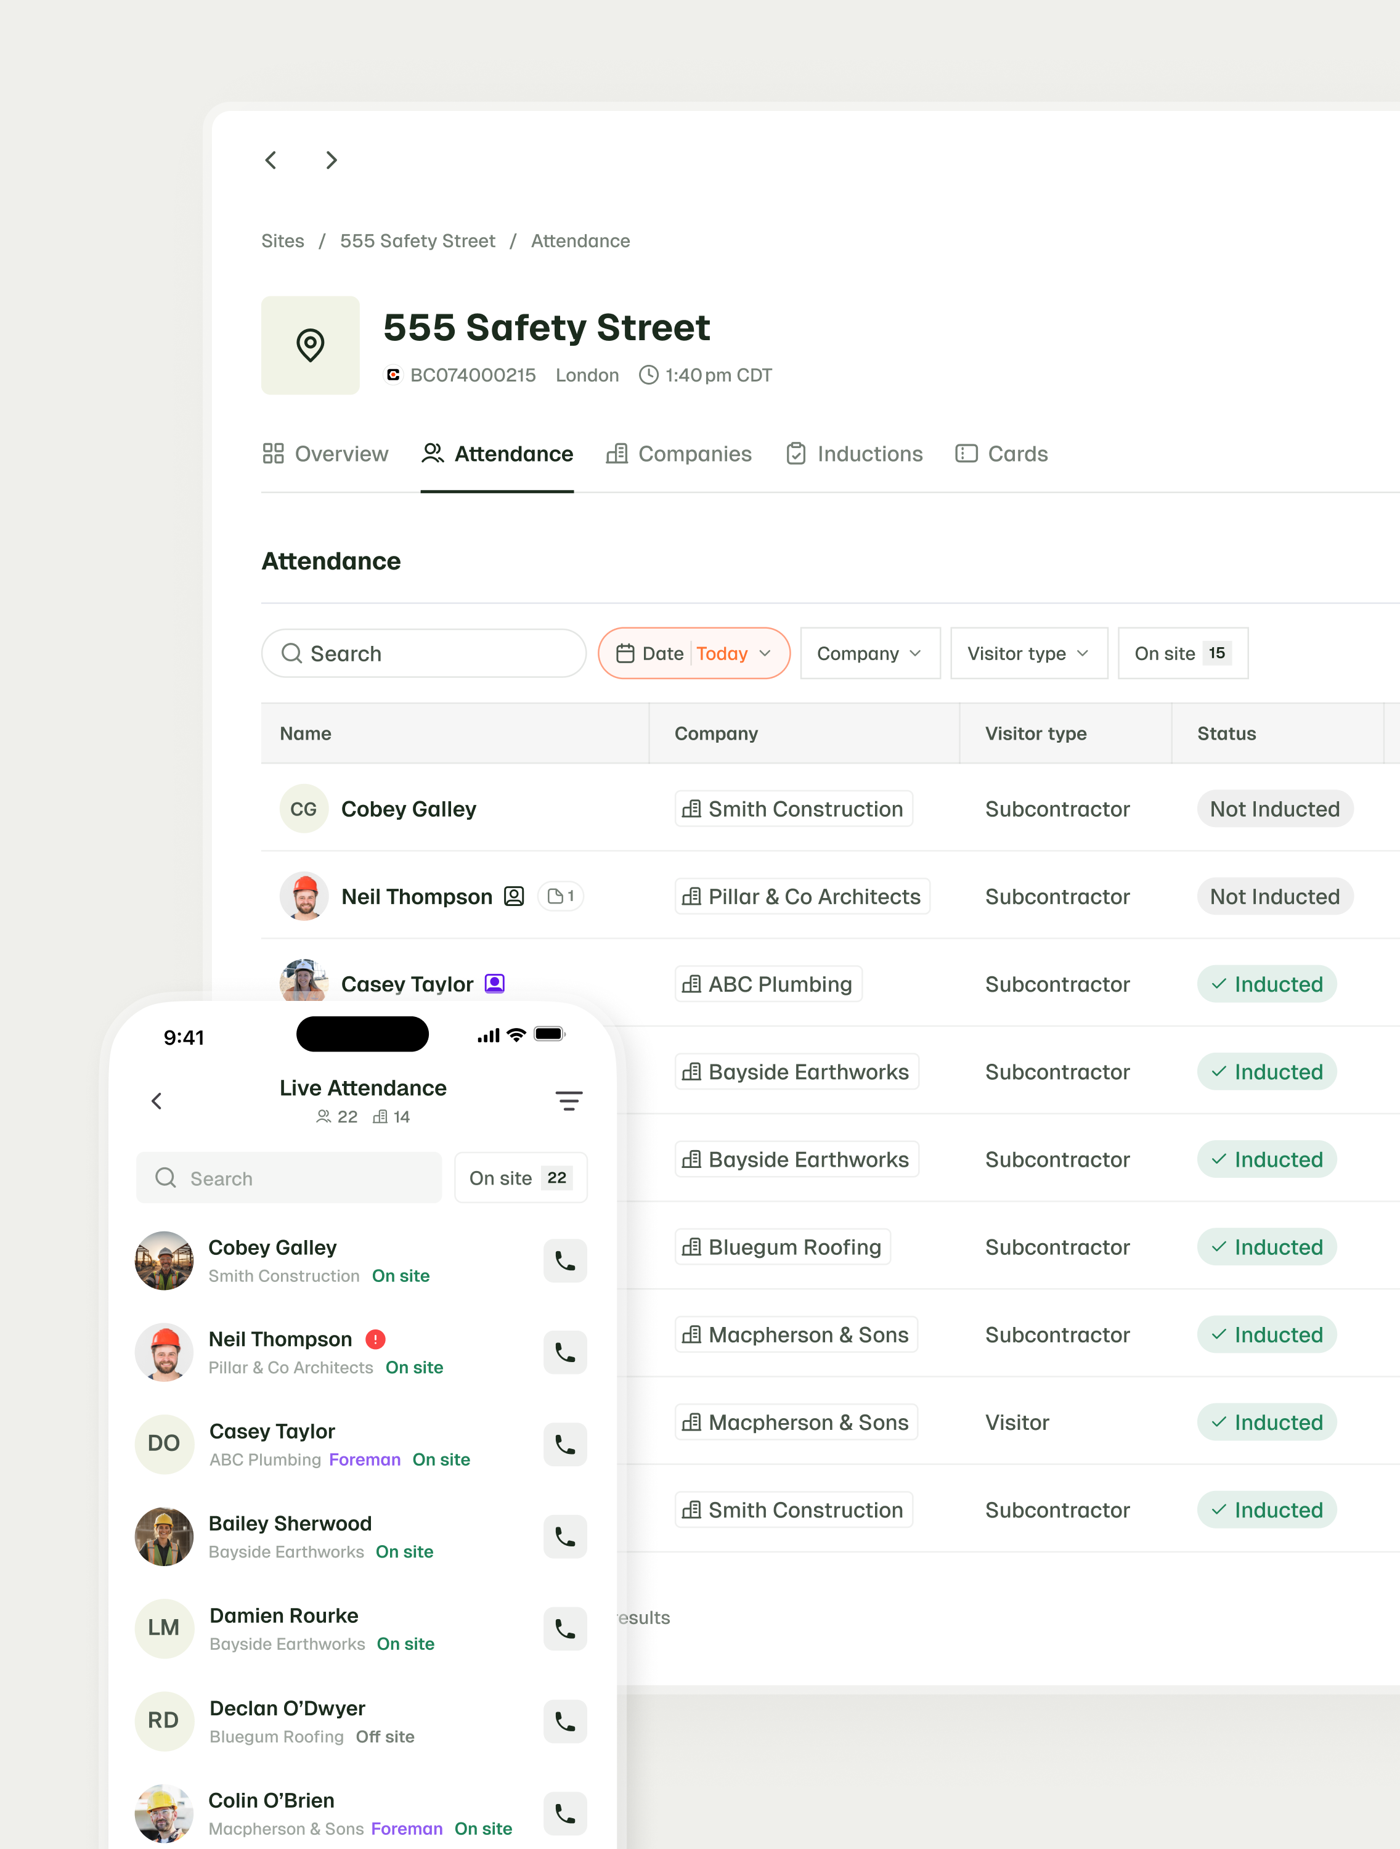Call Cobey Galley using phone icon
This screenshot has height=1849, width=1400.
click(x=565, y=1260)
